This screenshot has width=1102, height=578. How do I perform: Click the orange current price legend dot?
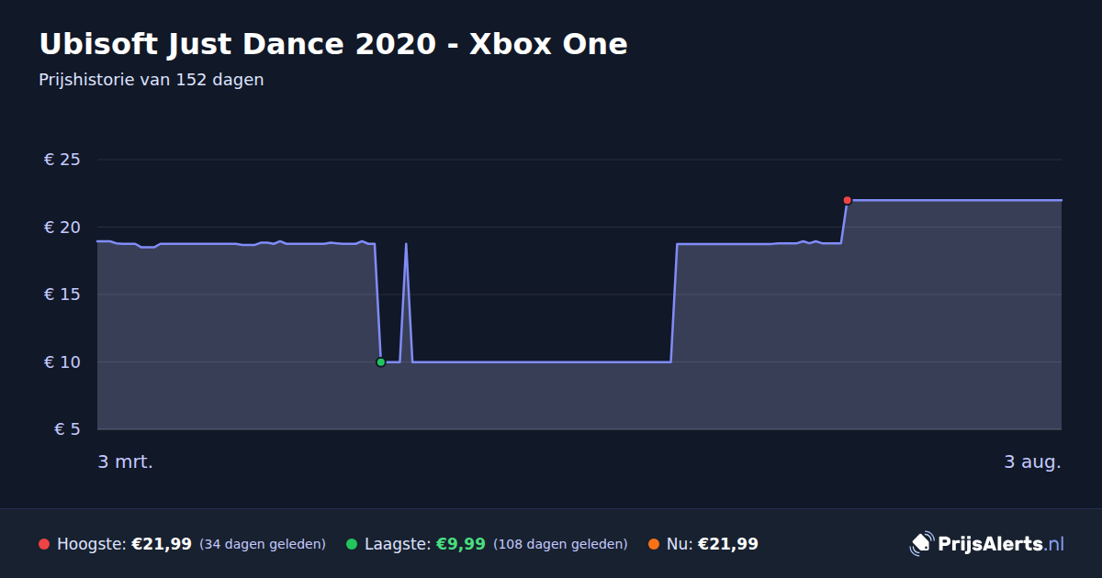tap(654, 544)
